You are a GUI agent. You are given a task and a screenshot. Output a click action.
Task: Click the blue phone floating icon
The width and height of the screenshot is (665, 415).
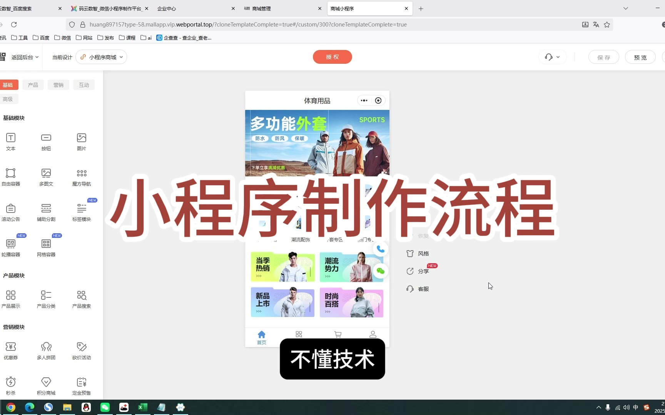pyautogui.click(x=380, y=249)
